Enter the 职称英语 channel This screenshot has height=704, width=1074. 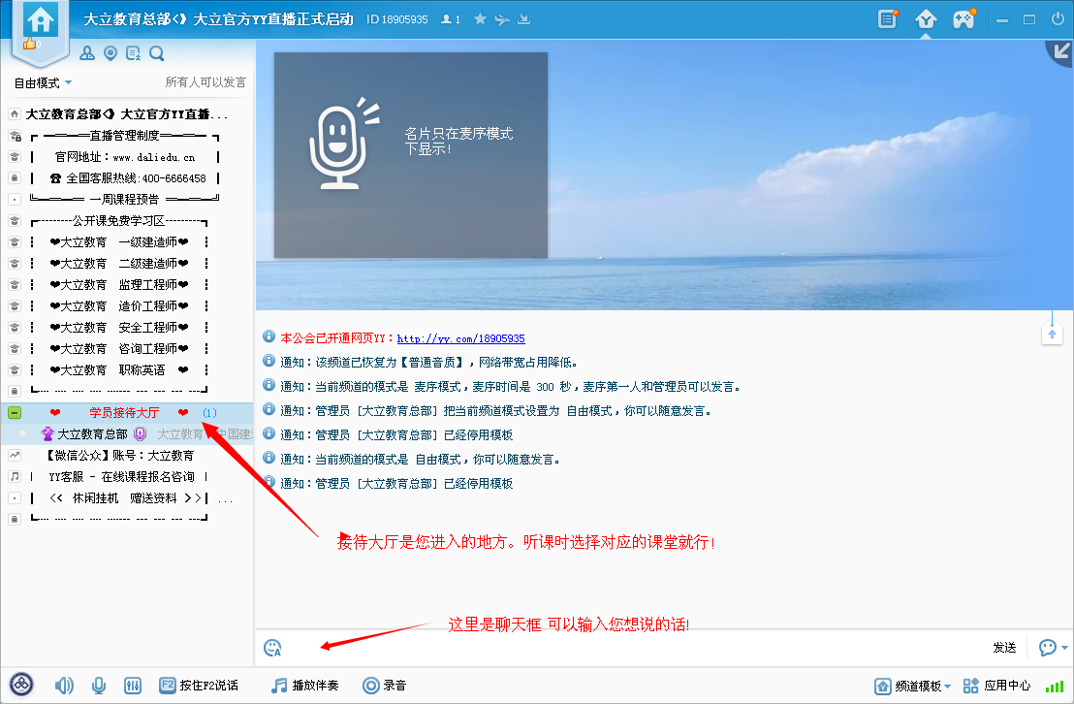(x=127, y=369)
